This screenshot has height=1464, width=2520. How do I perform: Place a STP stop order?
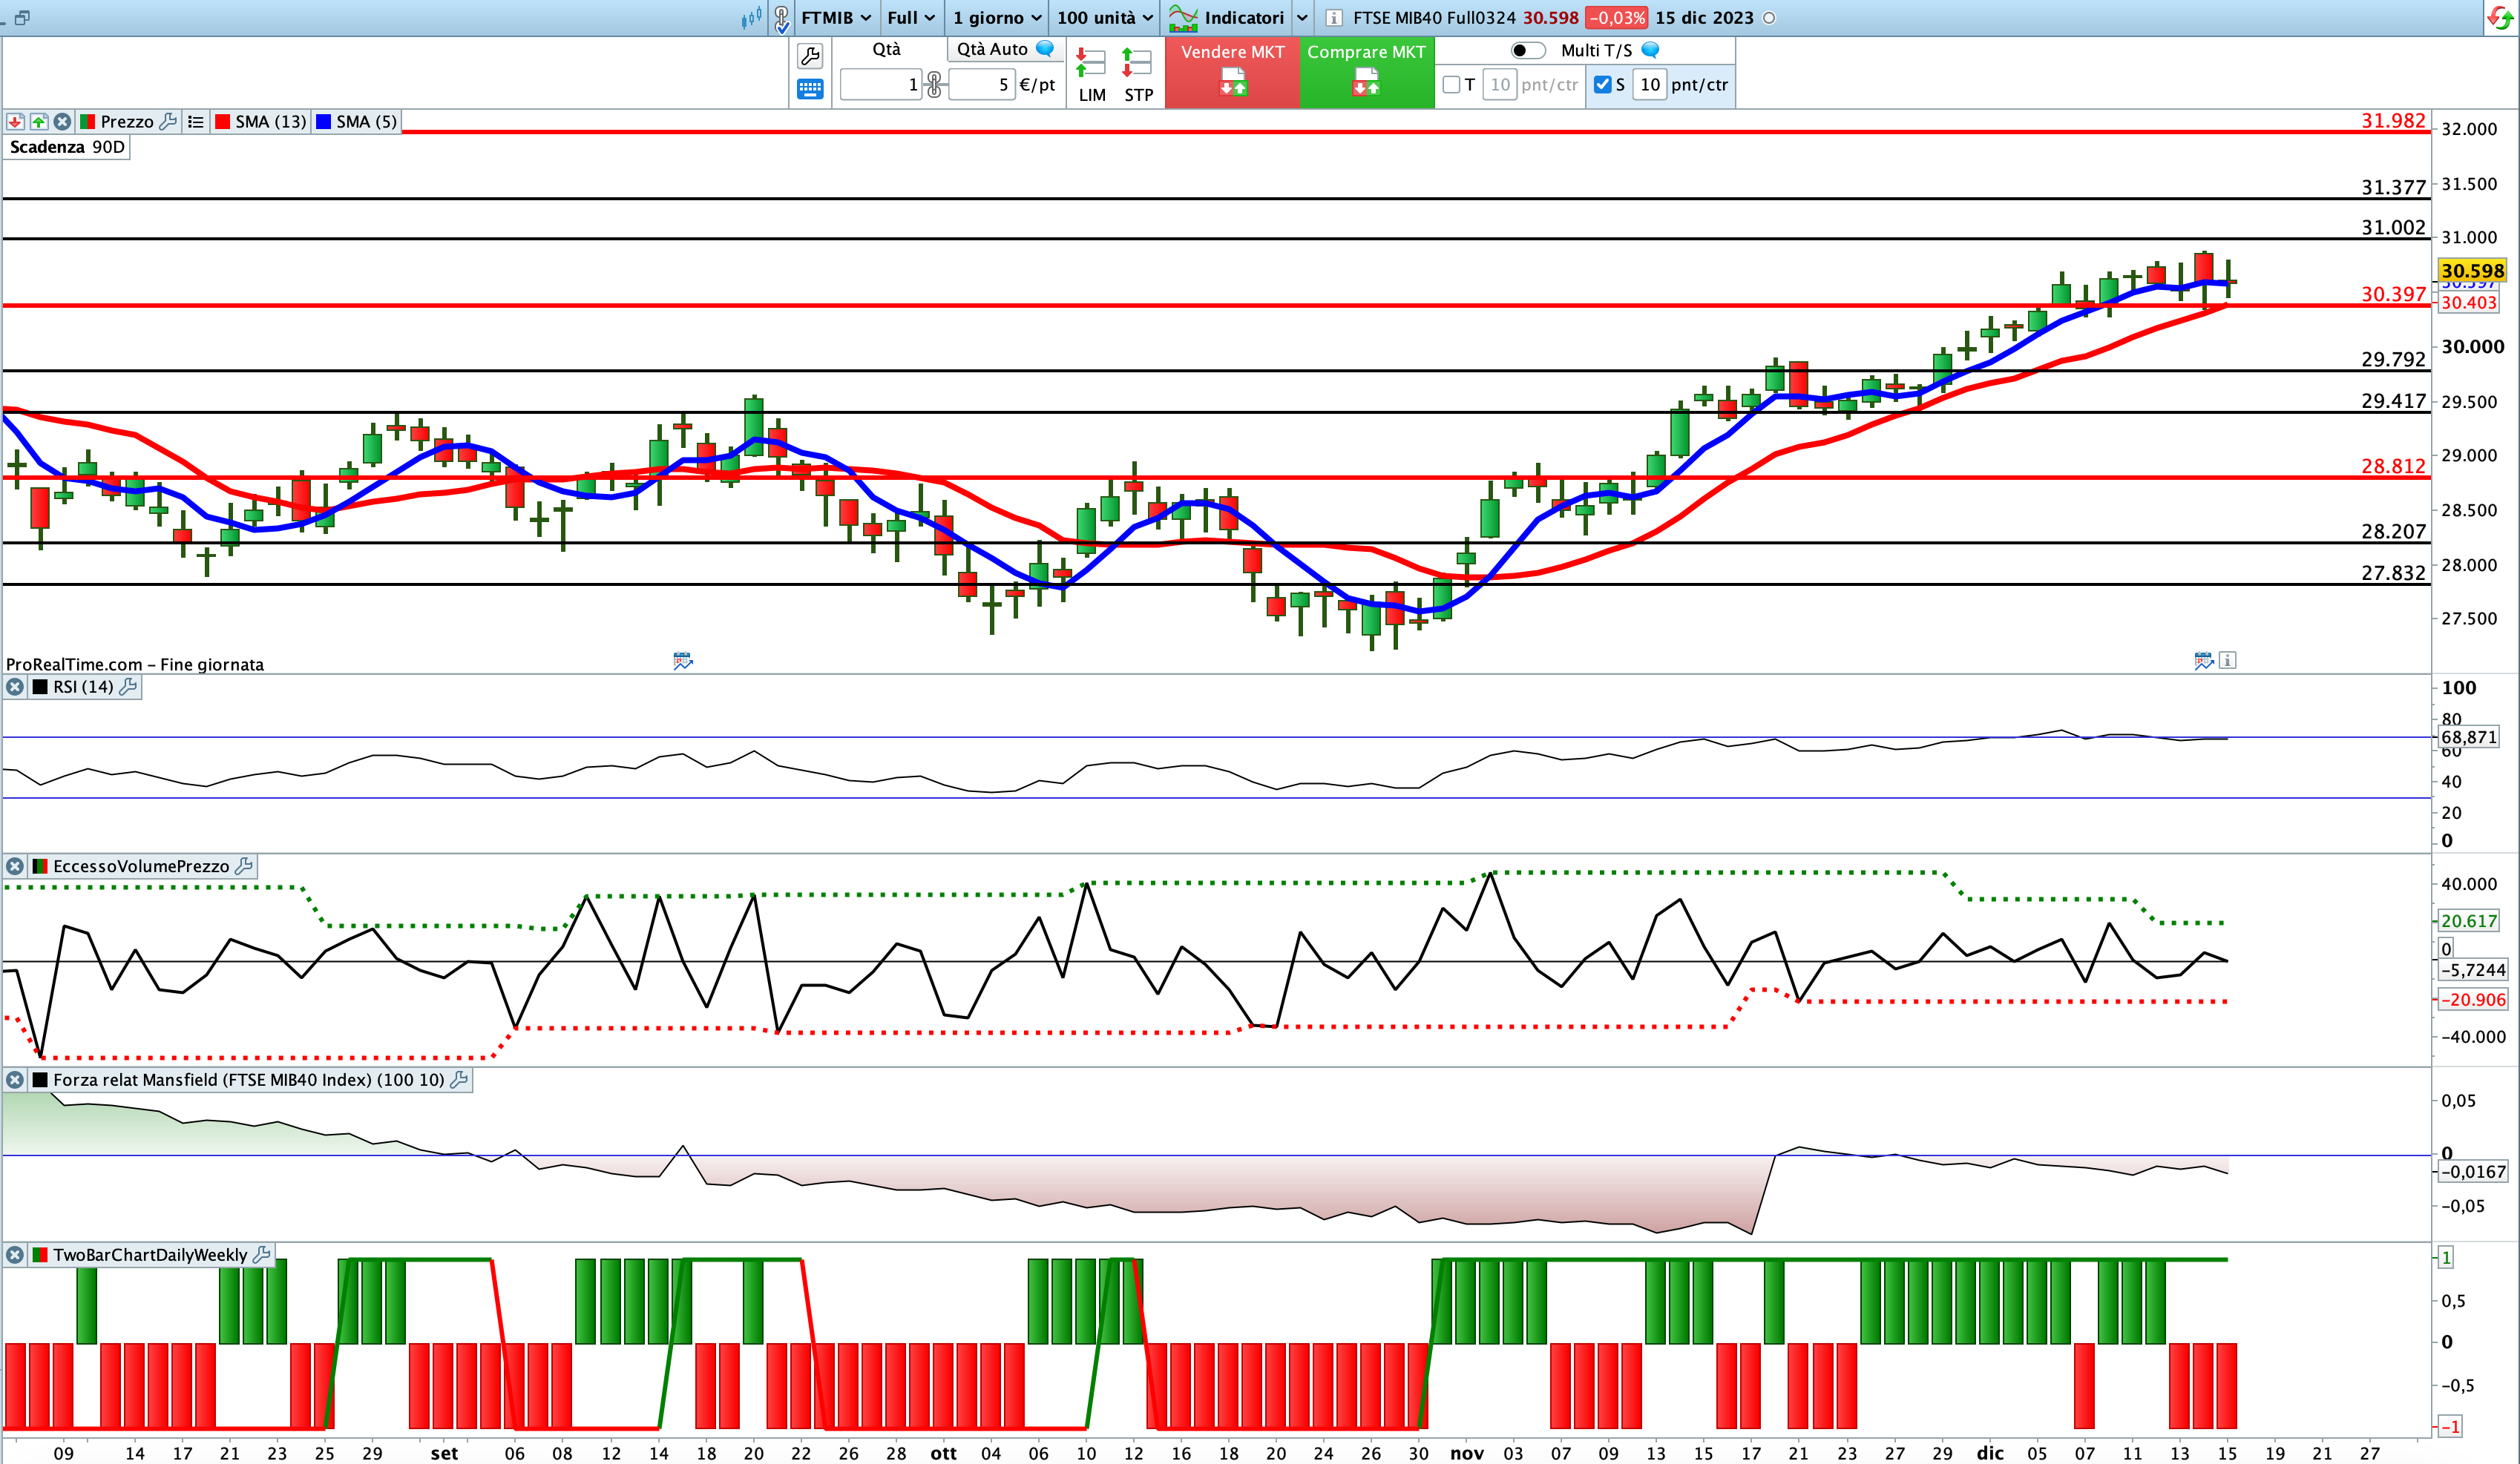pos(1138,75)
